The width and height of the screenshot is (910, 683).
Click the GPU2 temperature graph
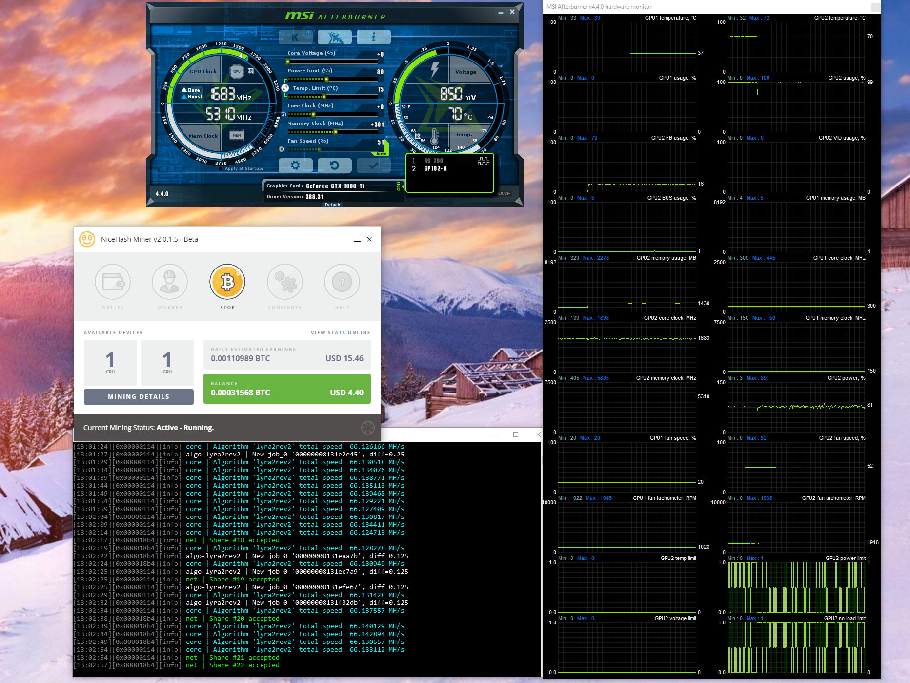click(796, 47)
